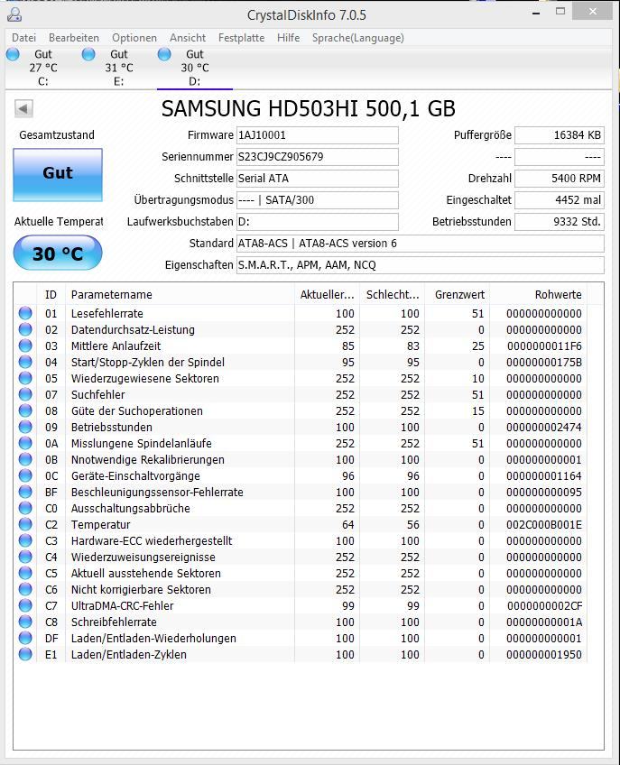Open the Hilfe menu
Viewport: 620px width, 765px height.
288,38
